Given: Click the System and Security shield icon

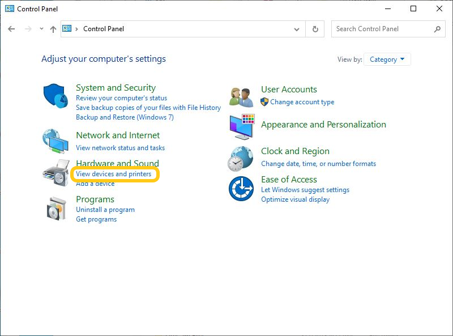Looking at the screenshot, I should click(x=55, y=96).
